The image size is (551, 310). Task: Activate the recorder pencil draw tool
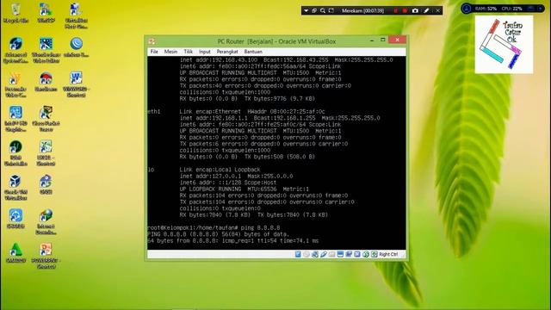click(426, 11)
